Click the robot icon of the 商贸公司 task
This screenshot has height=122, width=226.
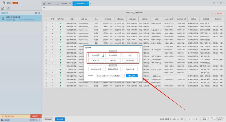tap(3, 18)
